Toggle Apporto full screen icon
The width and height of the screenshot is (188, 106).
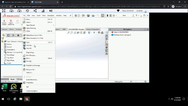(x=4, y=11)
